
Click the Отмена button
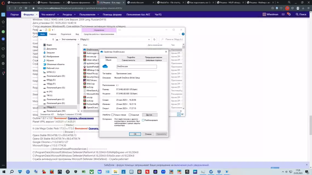(x=148, y=134)
